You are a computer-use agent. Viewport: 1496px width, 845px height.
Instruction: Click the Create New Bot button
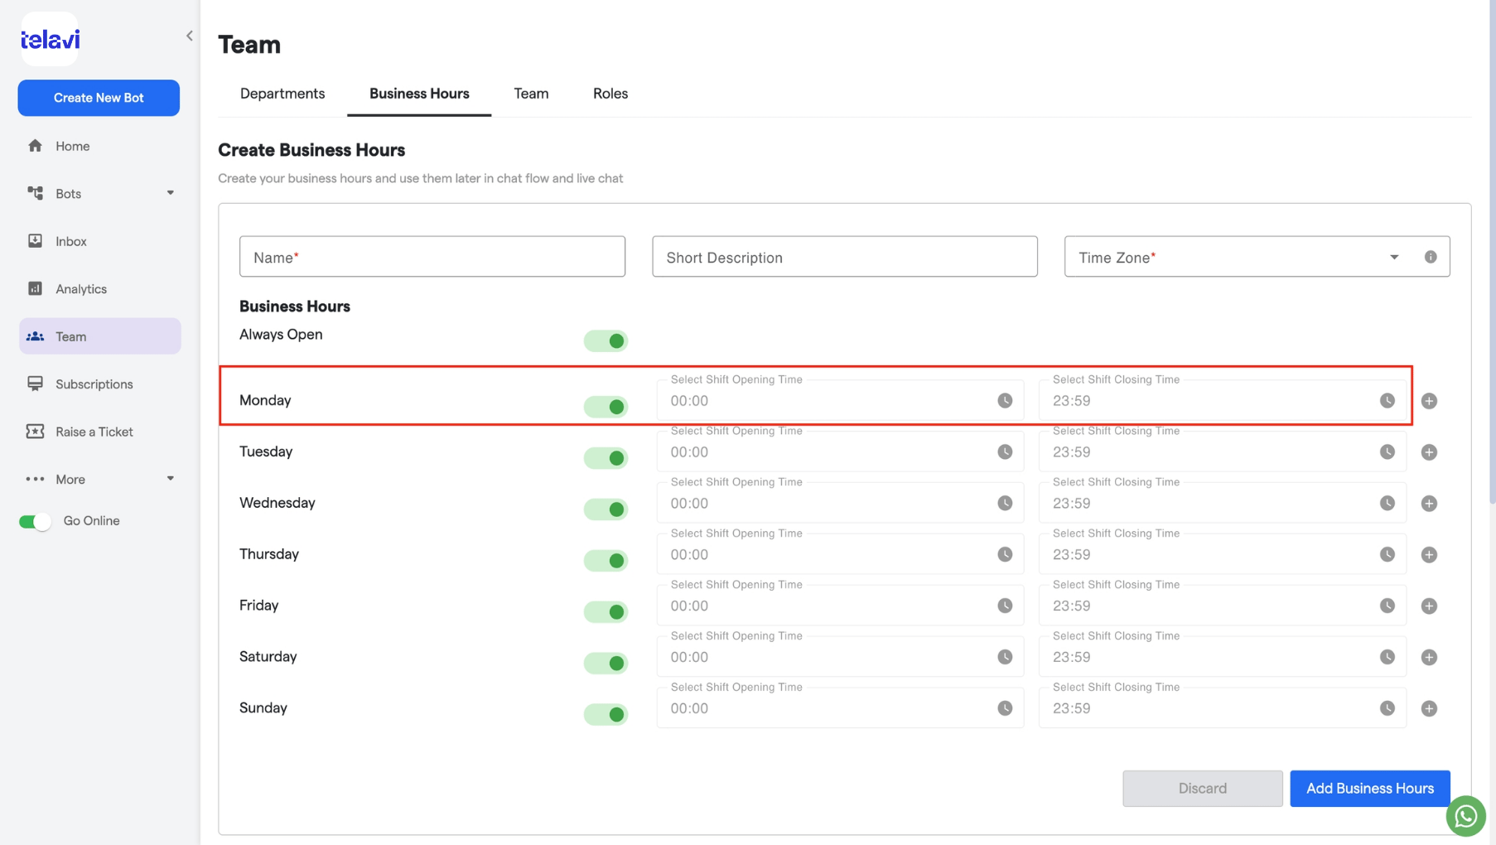point(99,98)
